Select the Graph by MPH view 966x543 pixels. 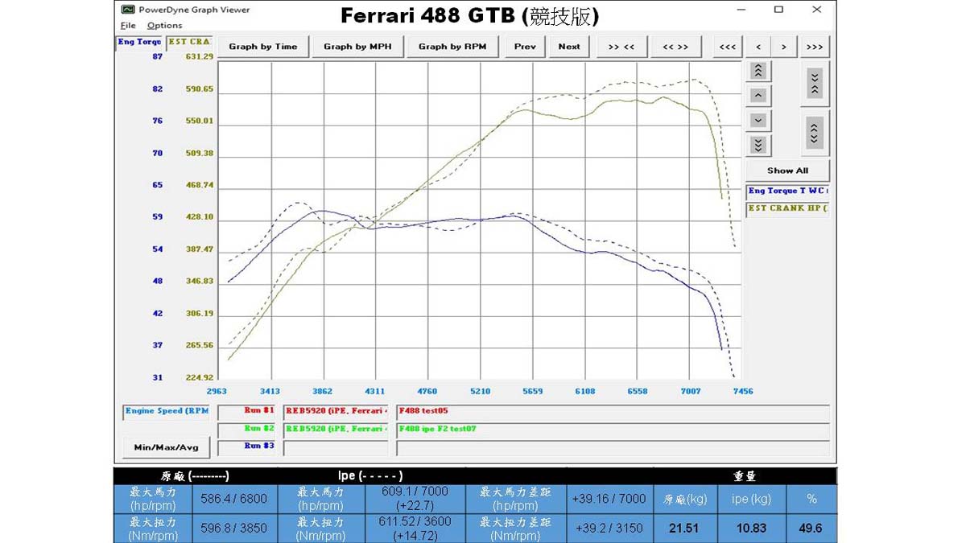click(x=357, y=47)
